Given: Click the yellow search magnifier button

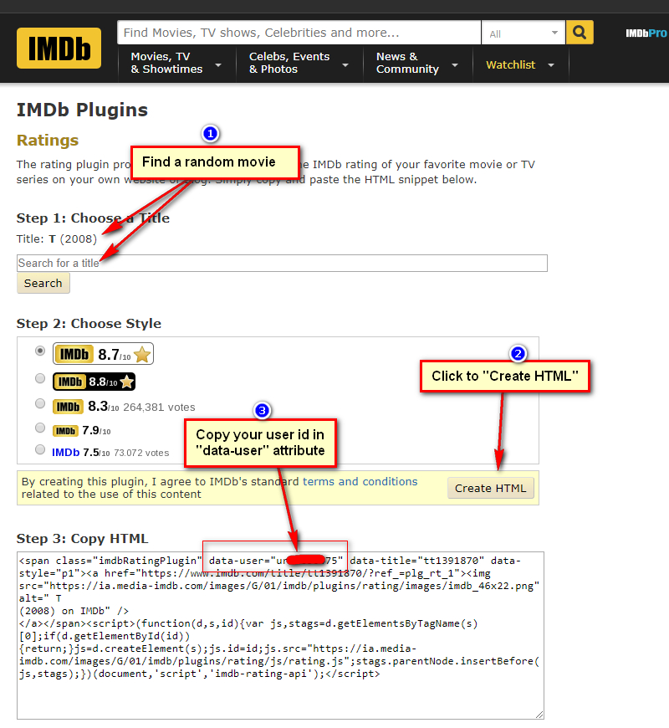Looking at the screenshot, I should pyautogui.click(x=580, y=33).
